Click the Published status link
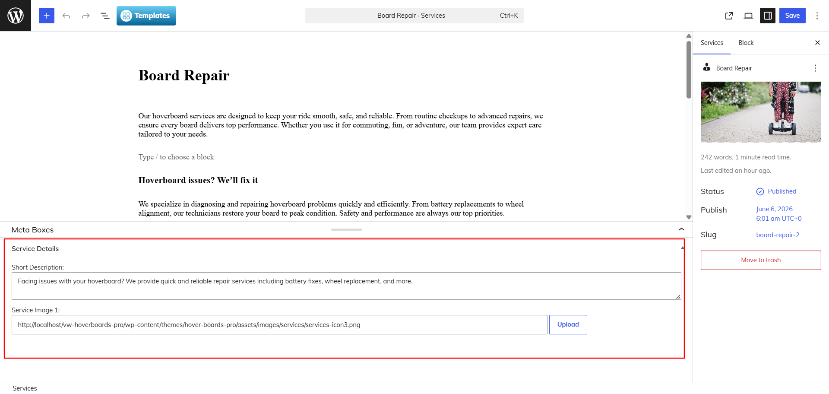Viewport: 829px width, 394px height. (782, 191)
